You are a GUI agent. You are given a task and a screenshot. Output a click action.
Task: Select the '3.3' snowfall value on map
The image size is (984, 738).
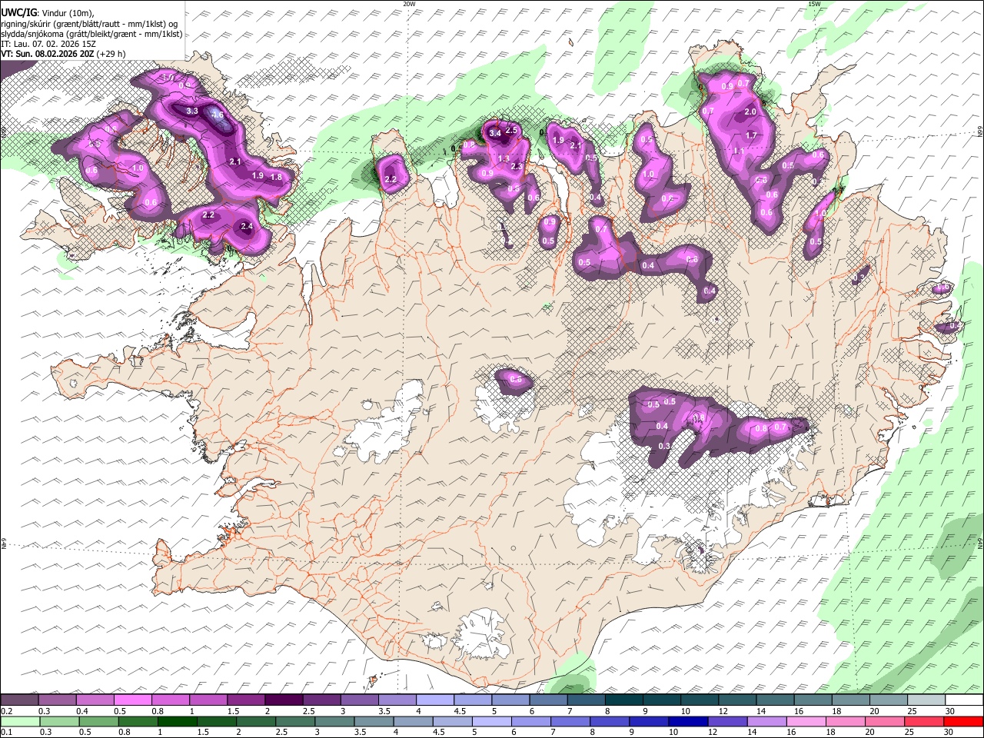click(x=192, y=111)
